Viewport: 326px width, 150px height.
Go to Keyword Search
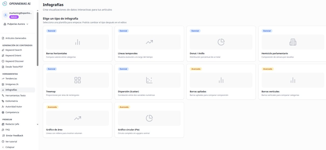pos(13,50)
